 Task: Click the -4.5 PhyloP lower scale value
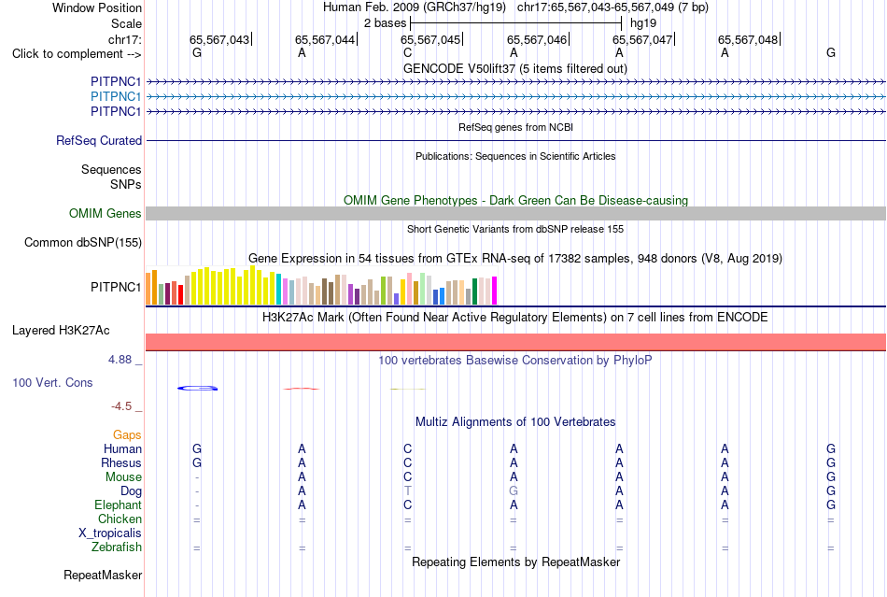121,406
